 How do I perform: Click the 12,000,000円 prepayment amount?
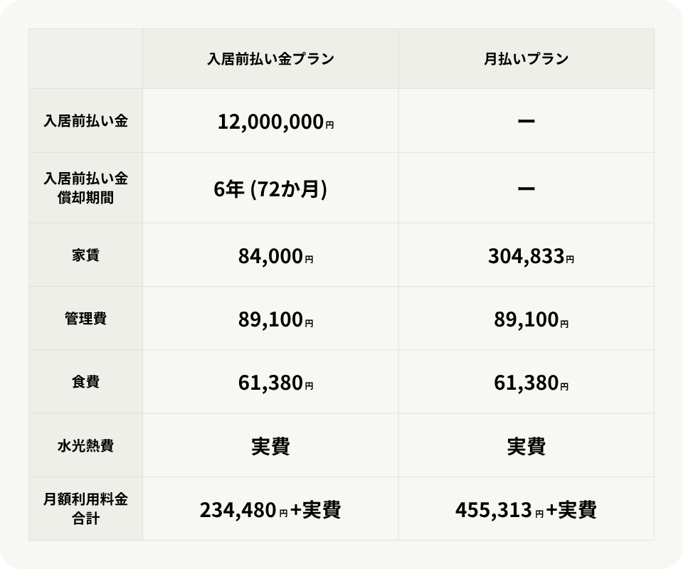(275, 122)
